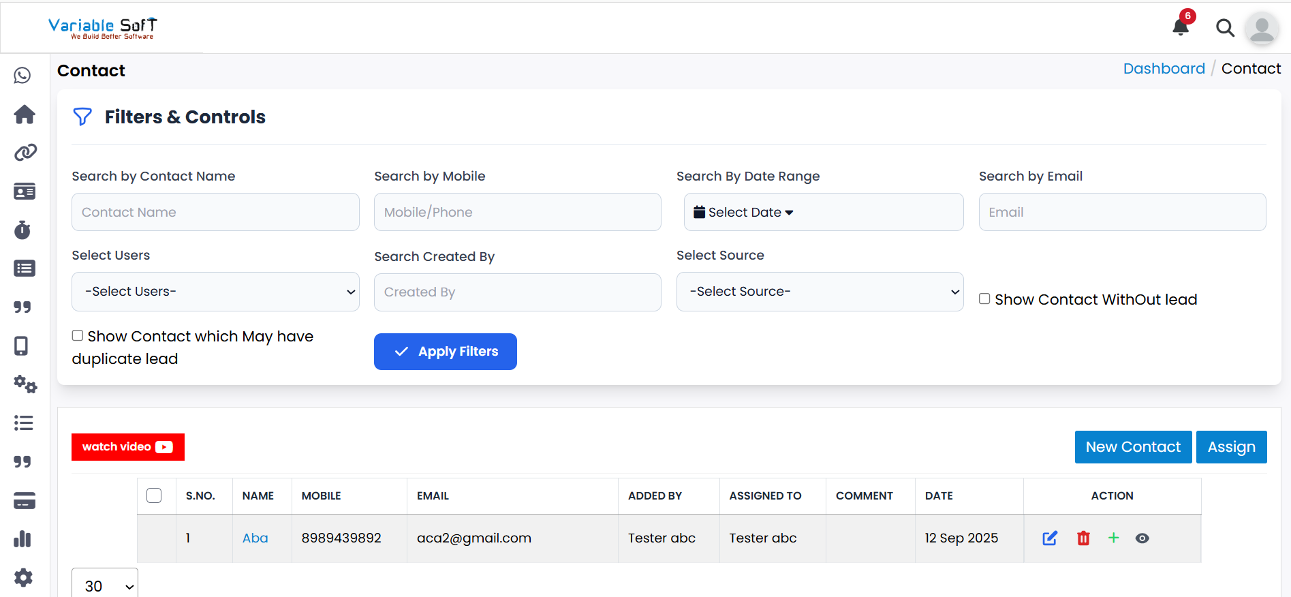Enable Show Contact WithOut lead checkbox

click(x=984, y=299)
